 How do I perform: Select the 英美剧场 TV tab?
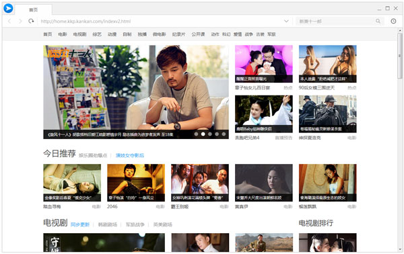[162, 224]
